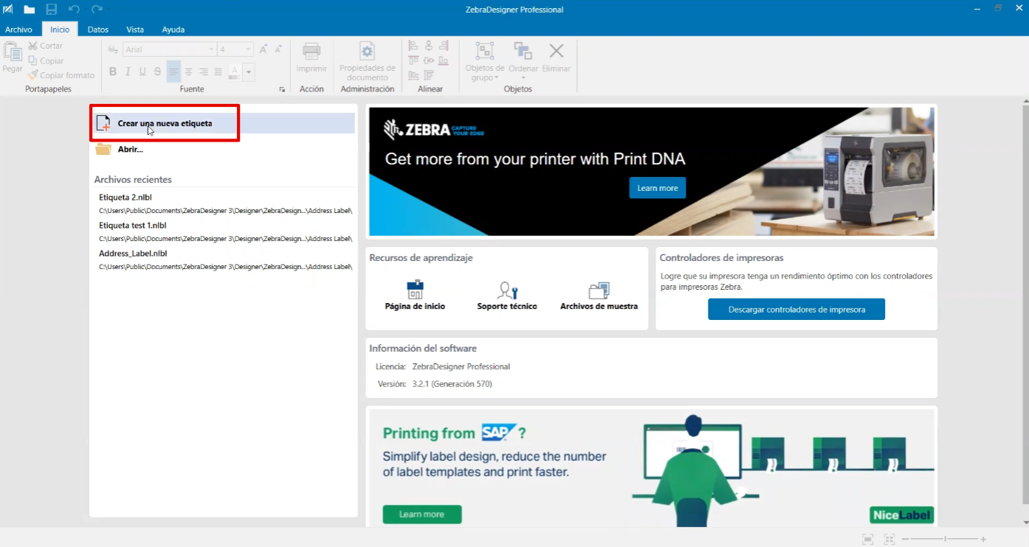The image size is (1029, 547).
Task: Toggle Underline formatting button
Action: (x=142, y=72)
